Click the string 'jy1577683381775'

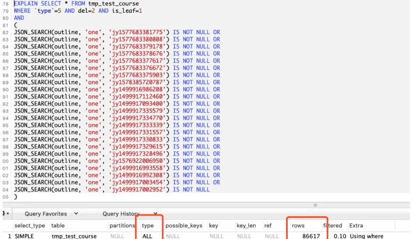[x=137, y=32]
